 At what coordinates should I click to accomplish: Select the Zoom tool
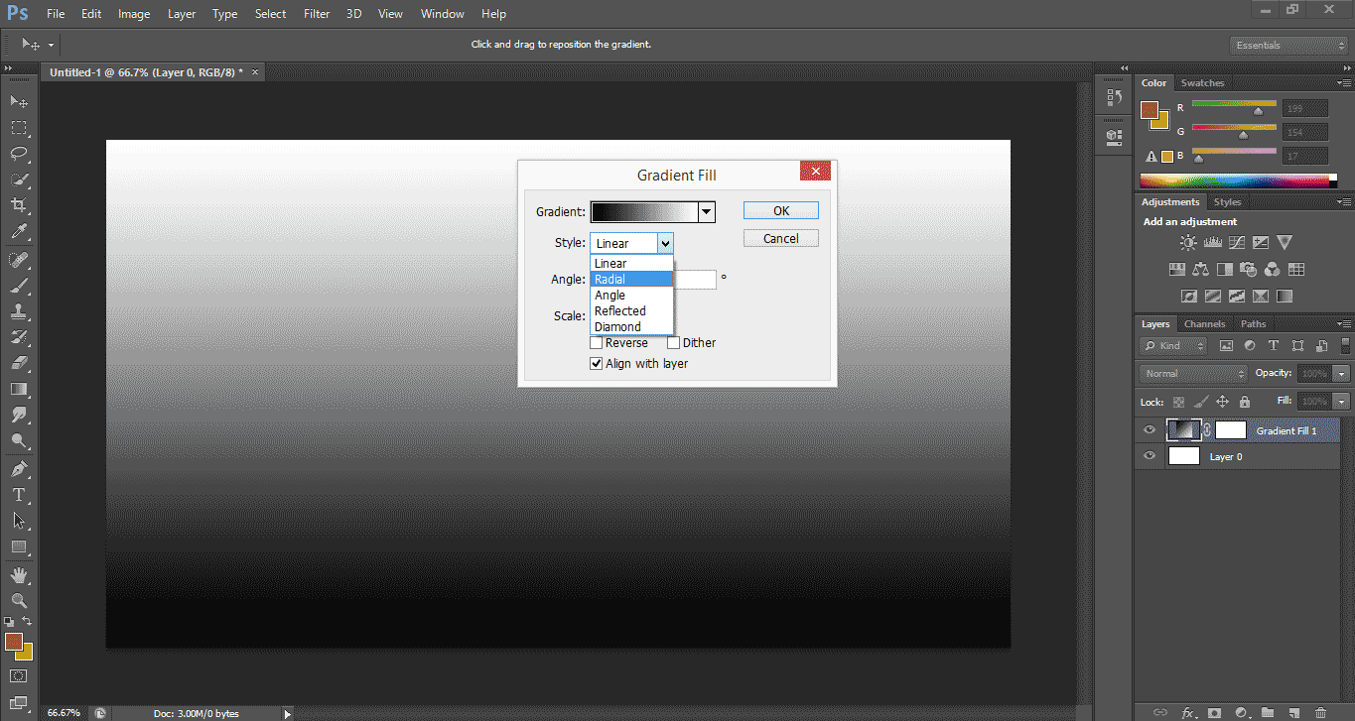[x=19, y=600]
